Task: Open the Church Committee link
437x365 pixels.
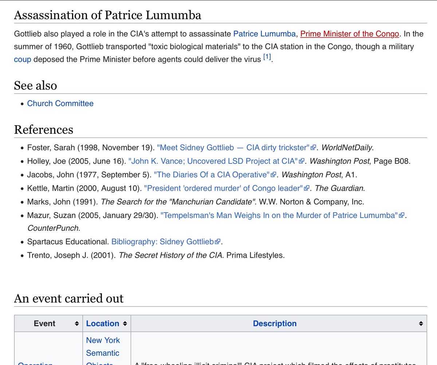Action: pyautogui.click(x=60, y=103)
